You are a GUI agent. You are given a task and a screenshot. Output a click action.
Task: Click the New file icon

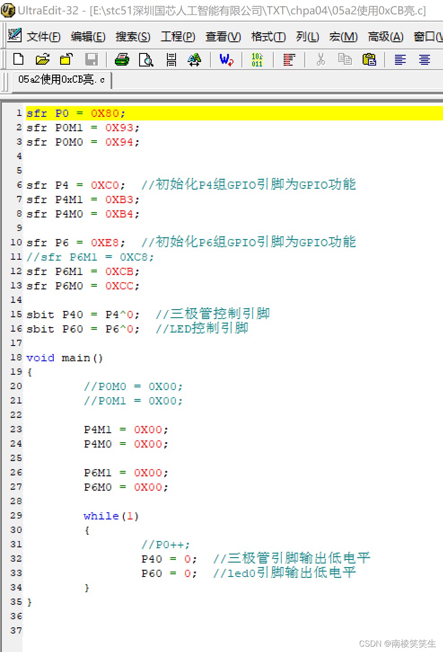(x=18, y=59)
